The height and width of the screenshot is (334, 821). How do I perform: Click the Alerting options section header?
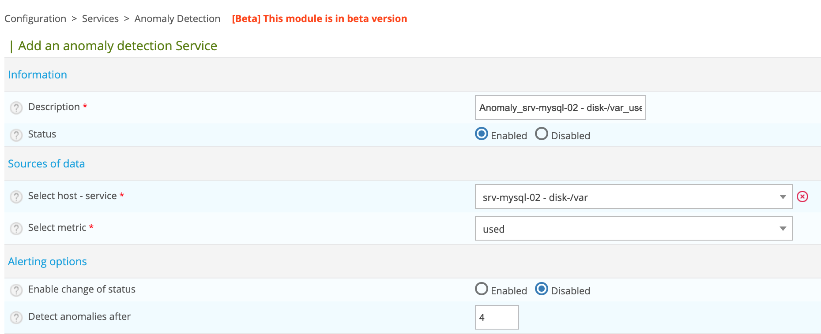[47, 261]
